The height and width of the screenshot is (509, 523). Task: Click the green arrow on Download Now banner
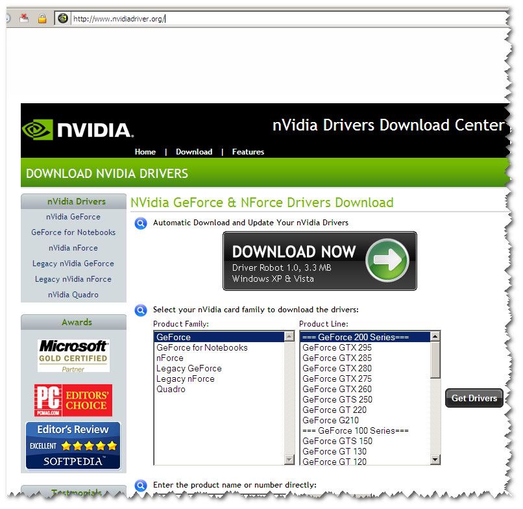coord(387,261)
